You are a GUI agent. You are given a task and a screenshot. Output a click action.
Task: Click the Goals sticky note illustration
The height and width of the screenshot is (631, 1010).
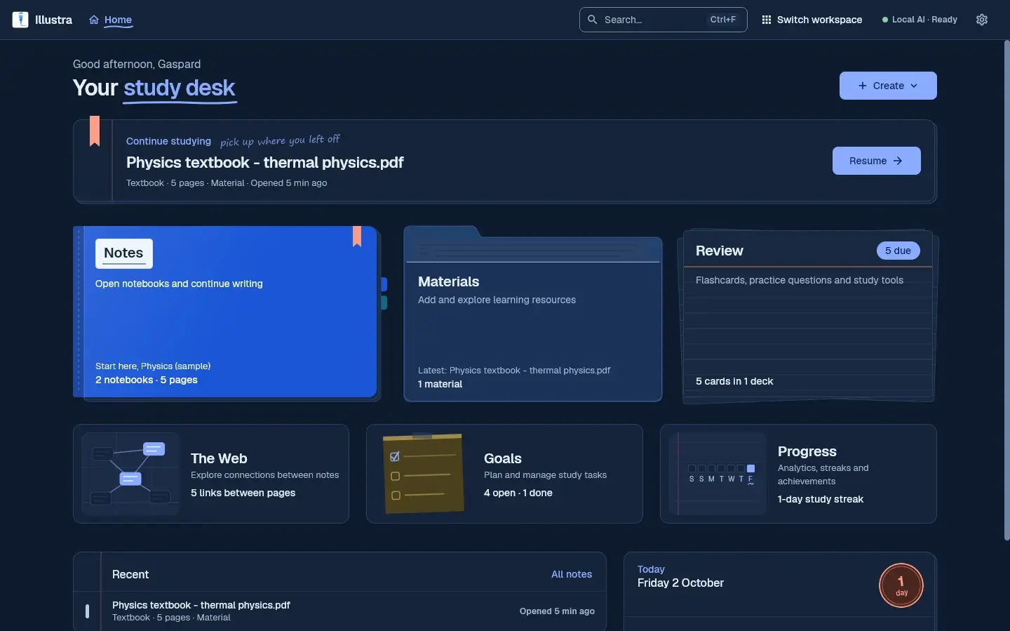tap(423, 473)
